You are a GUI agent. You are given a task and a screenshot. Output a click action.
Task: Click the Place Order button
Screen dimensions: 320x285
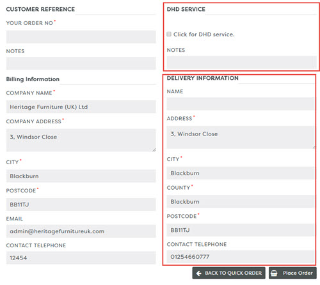tap(292, 273)
